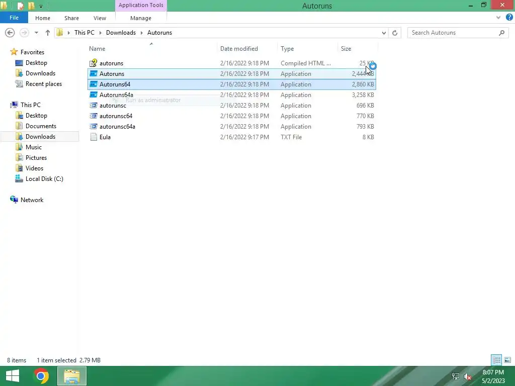Click This PC in the address bar
The width and height of the screenshot is (515, 386).
(x=84, y=33)
